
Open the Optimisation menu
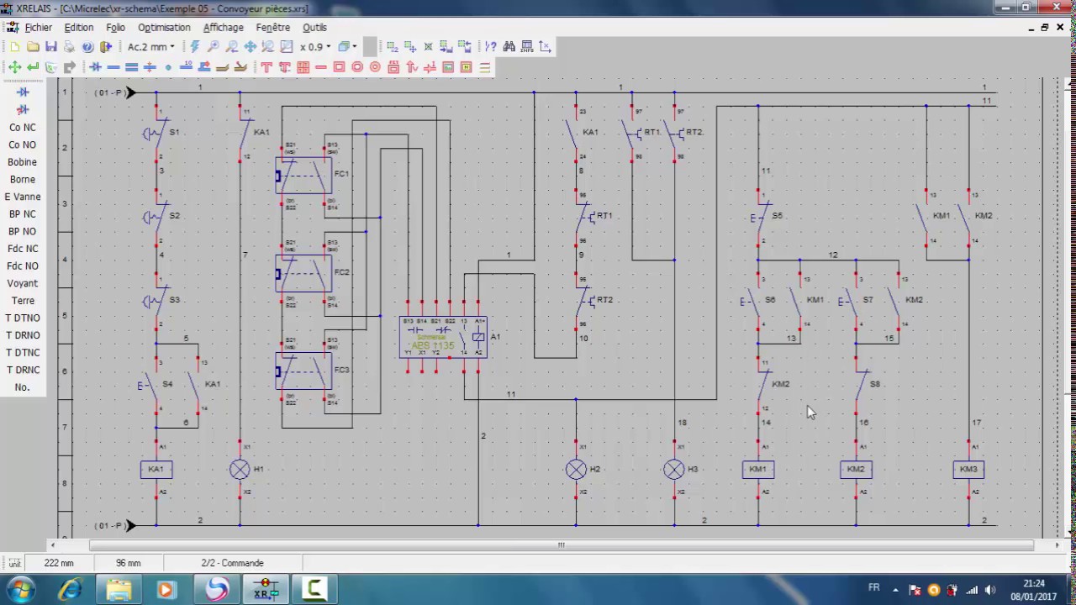(164, 28)
